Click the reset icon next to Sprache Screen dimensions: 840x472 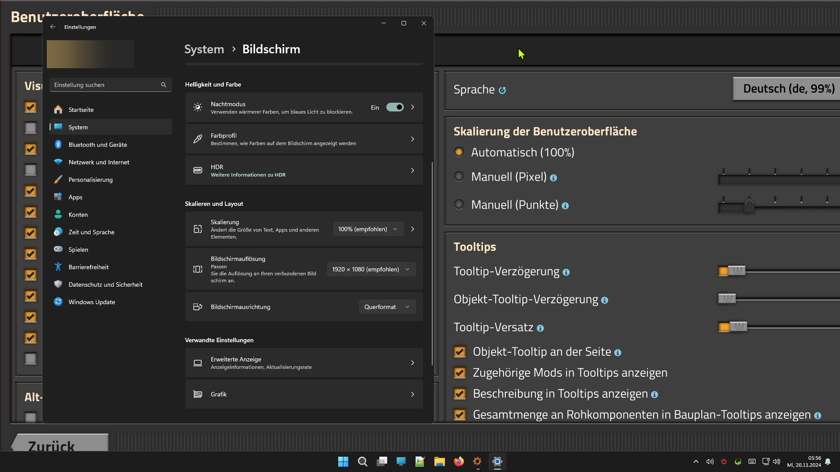coord(502,90)
